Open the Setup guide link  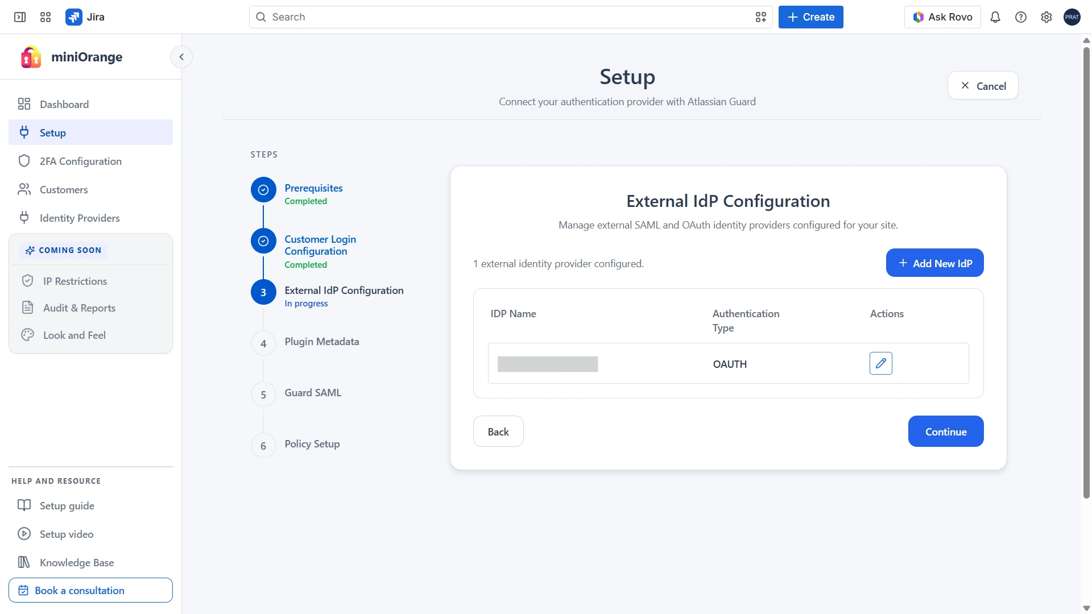click(90, 505)
